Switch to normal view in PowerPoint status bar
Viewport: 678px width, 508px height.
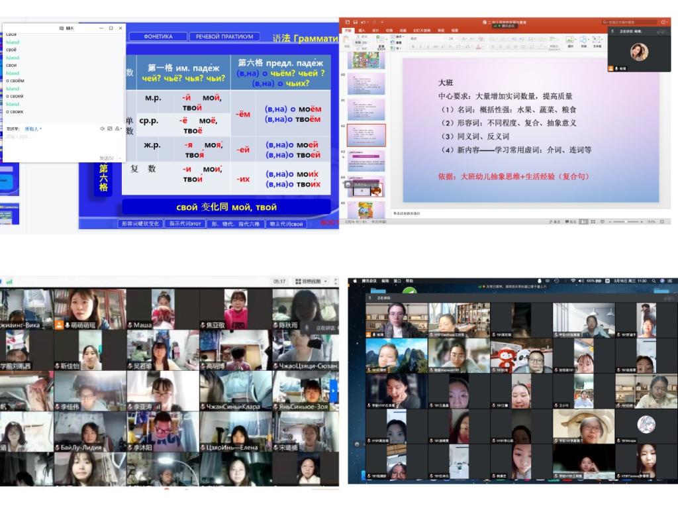click(584, 222)
